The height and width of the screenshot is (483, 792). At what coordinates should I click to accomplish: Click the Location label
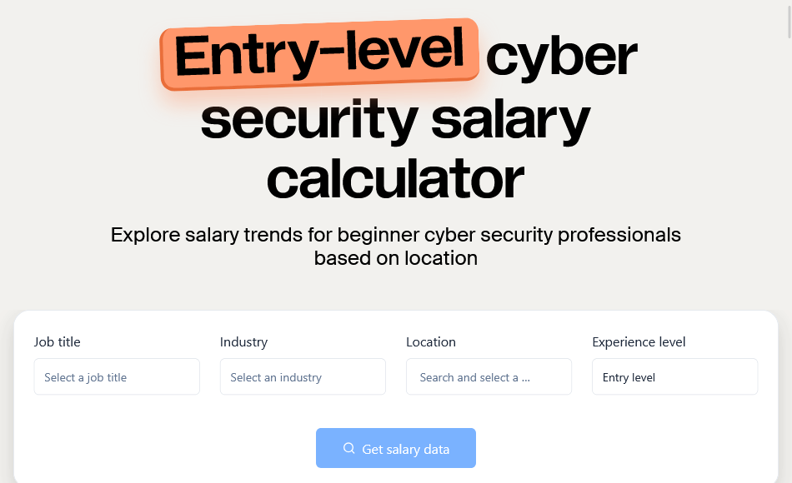tap(431, 341)
